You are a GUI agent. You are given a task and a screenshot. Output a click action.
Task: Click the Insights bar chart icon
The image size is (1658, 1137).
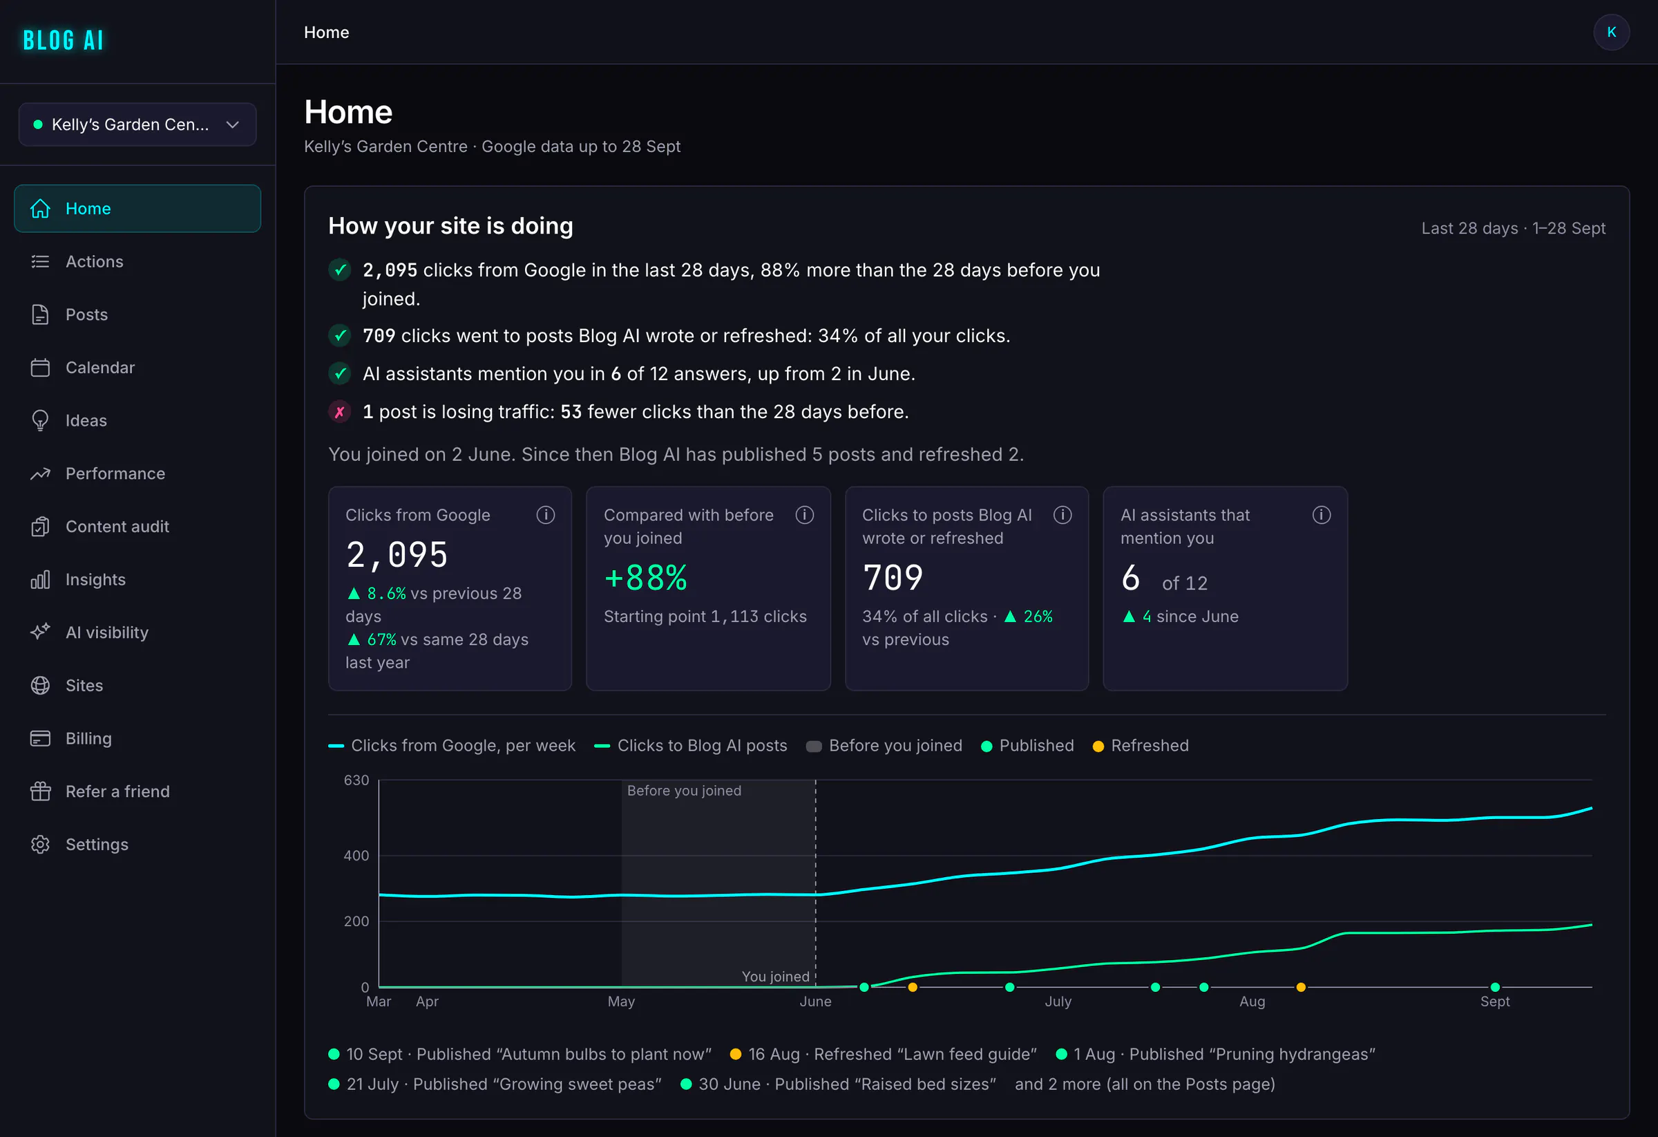pyautogui.click(x=41, y=580)
